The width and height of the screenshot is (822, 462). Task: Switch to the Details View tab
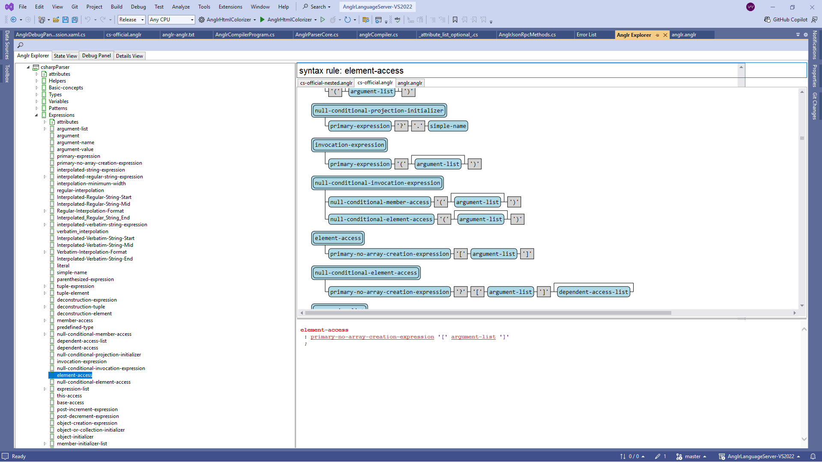tap(129, 56)
